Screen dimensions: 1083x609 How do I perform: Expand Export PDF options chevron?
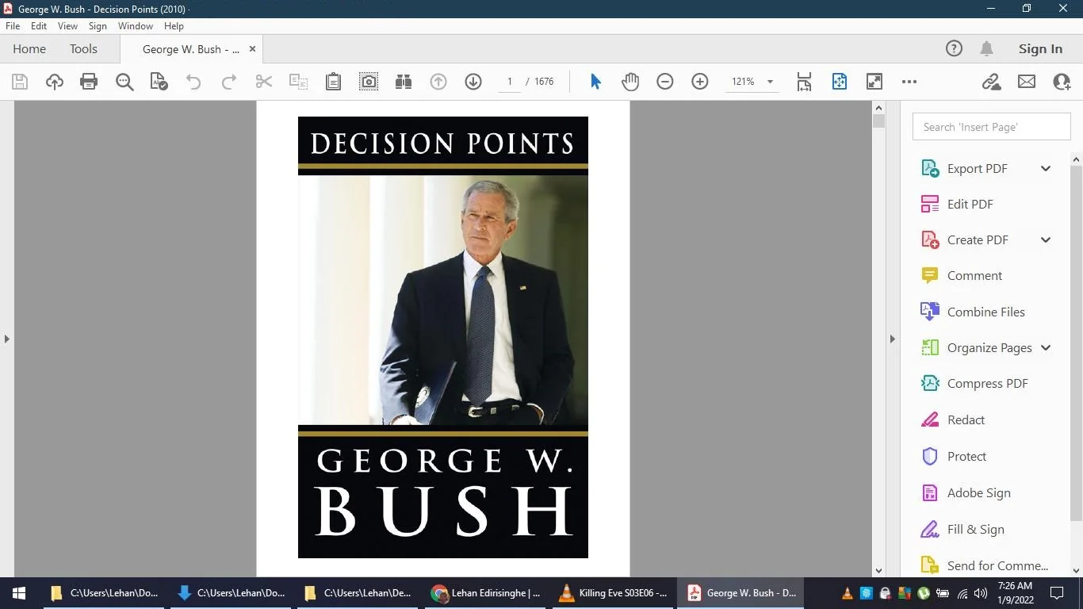(x=1046, y=168)
